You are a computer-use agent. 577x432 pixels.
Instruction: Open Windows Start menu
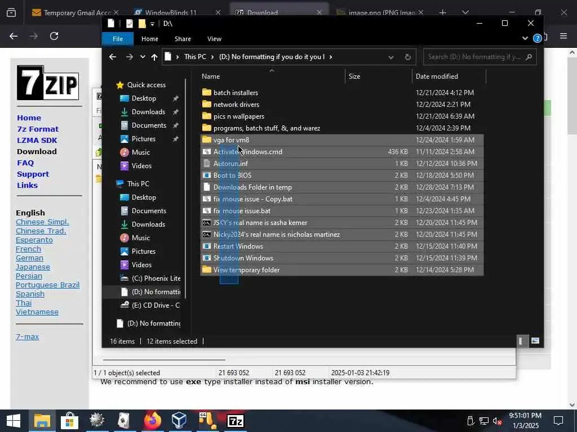(x=14, y=421)
